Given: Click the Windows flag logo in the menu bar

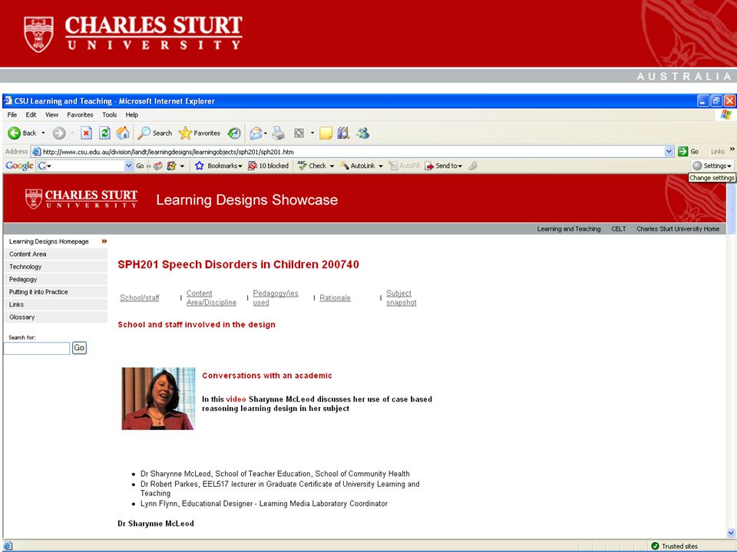Looking at the screenshot, I should 726,114.
